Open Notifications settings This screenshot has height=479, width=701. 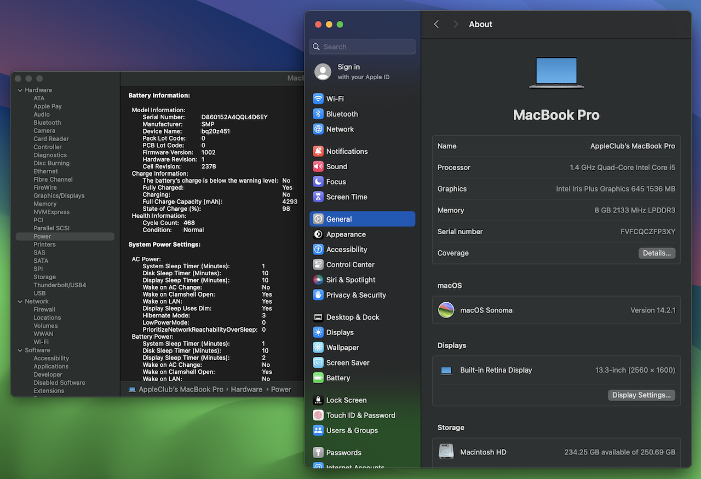click(x=363, y=151)
